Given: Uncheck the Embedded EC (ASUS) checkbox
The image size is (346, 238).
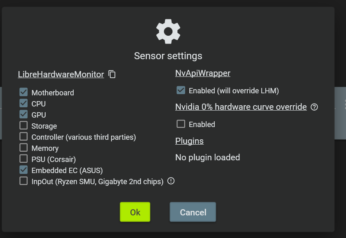Looking at the screenshot, I should tap(23, 170).
